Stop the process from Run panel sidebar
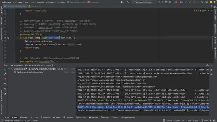The height and width of the screenshot is (122, 217). (5, 79)
